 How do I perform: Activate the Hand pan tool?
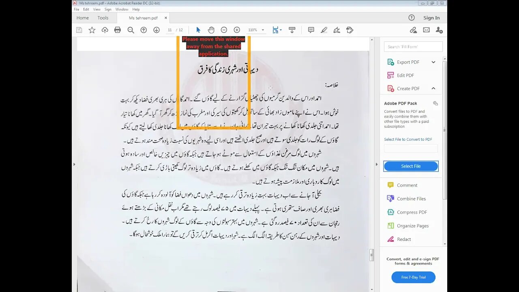(x=211, y=30)
